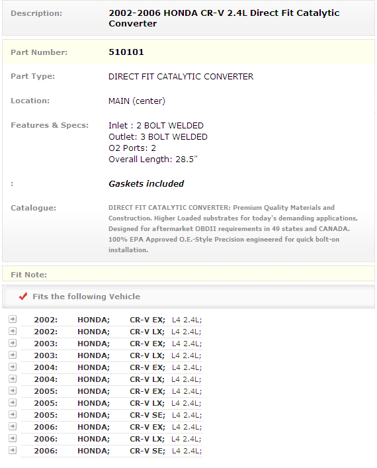This screenshot has width=377, height=468.
Task: Click arrow icon beside 2006 CR-V EX row
Action: coord(13,426)
